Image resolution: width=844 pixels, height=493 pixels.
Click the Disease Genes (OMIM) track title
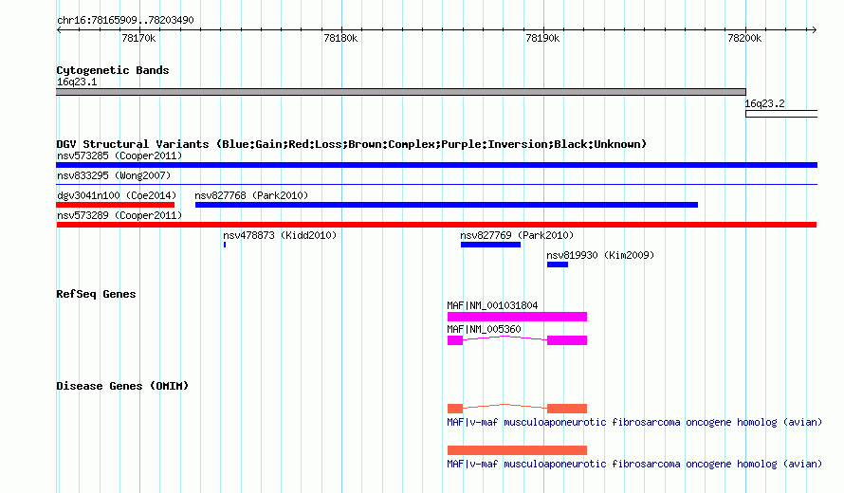point(122,386)
